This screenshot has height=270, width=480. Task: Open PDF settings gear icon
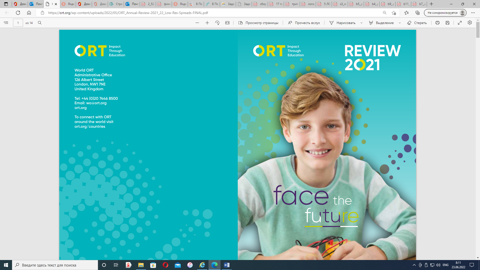470,23
